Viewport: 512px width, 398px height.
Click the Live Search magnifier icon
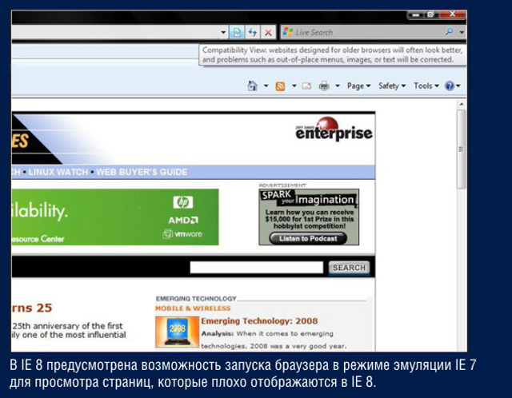point(450,32)
